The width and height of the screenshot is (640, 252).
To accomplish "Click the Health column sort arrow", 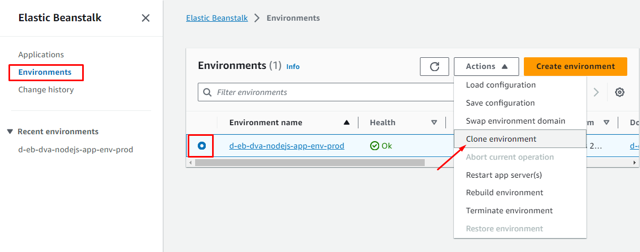I will pyautogui.click(x=434, y=123).
